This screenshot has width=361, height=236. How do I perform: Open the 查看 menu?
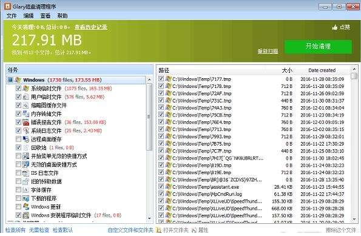pos(46,16)
